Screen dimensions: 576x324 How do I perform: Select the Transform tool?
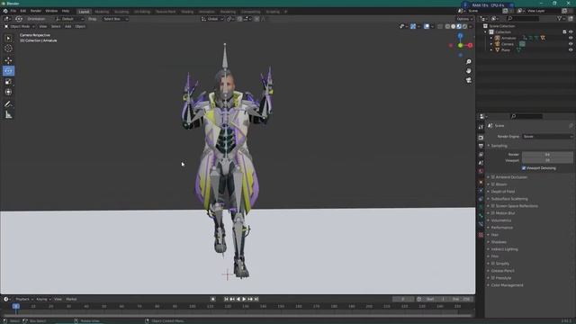8,92
